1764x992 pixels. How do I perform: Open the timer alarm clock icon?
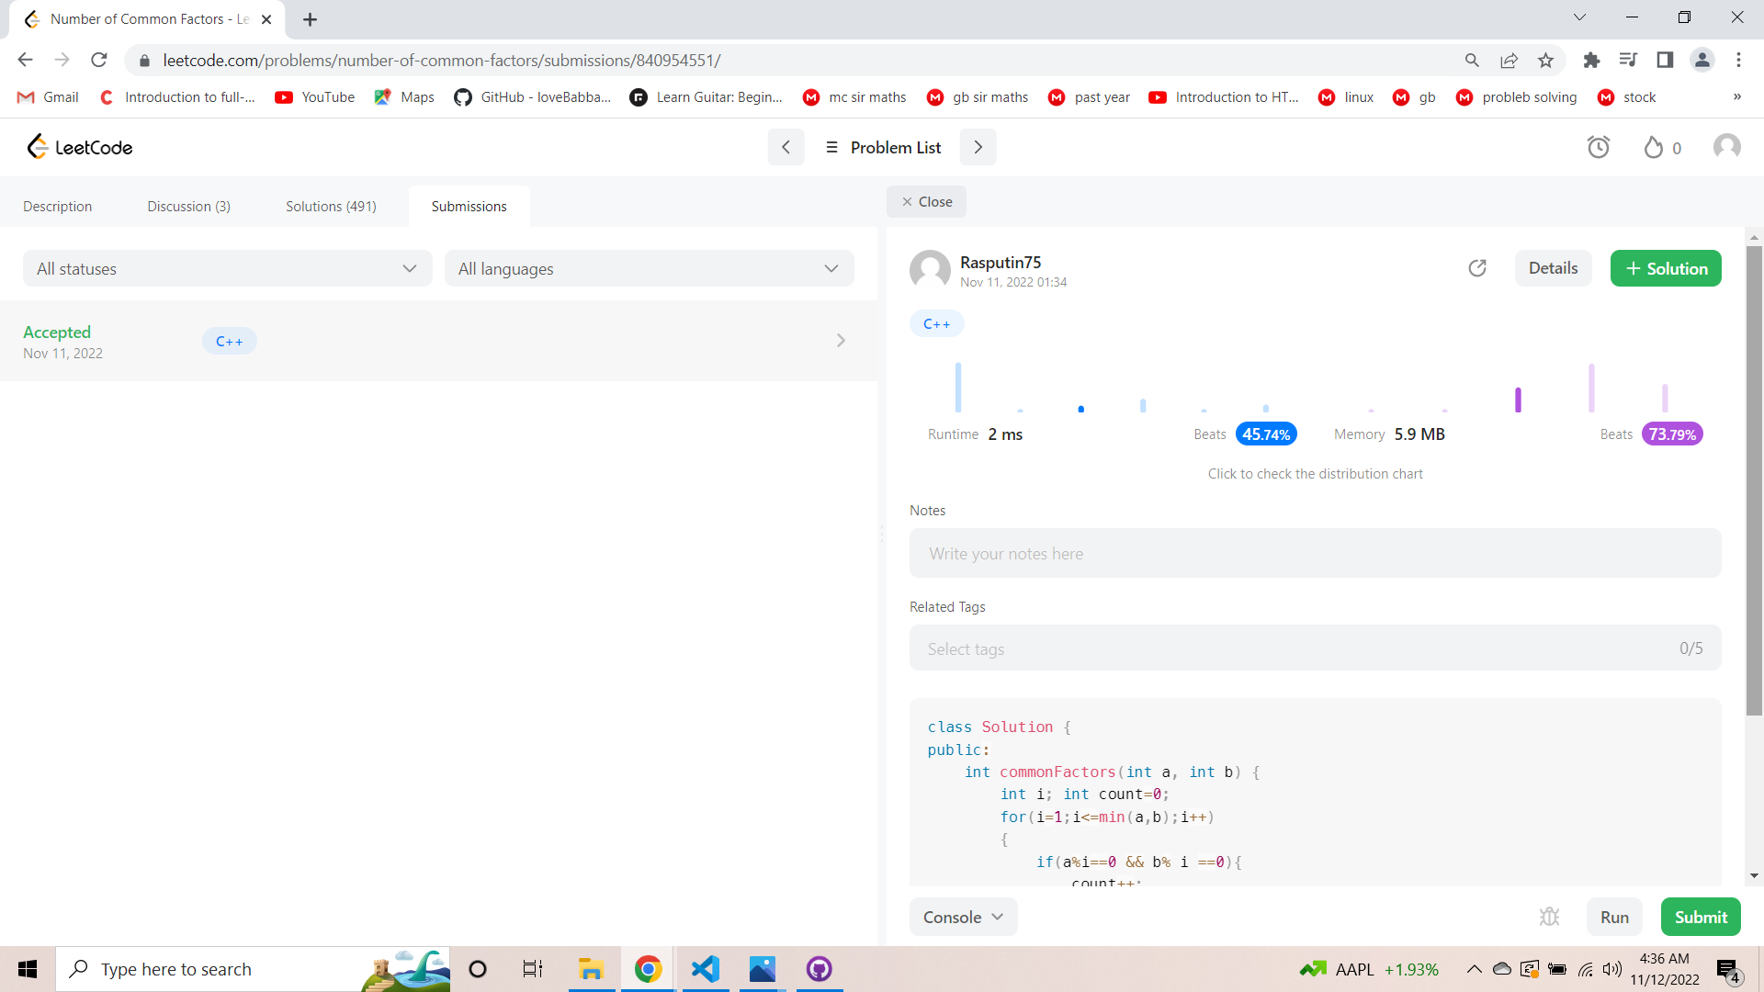1599,147
